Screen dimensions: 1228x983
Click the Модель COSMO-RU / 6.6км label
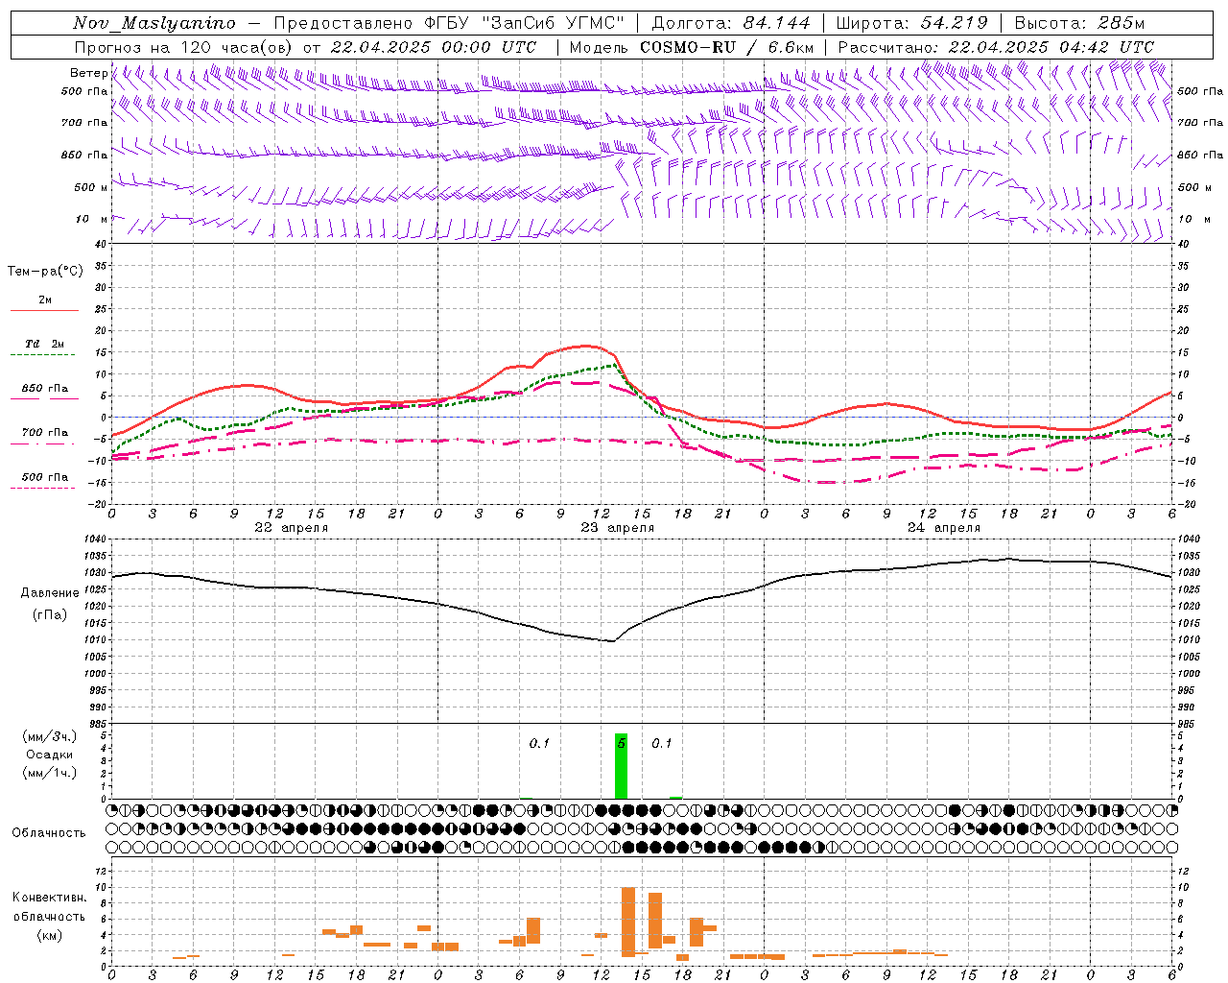[x=692, y=47]
